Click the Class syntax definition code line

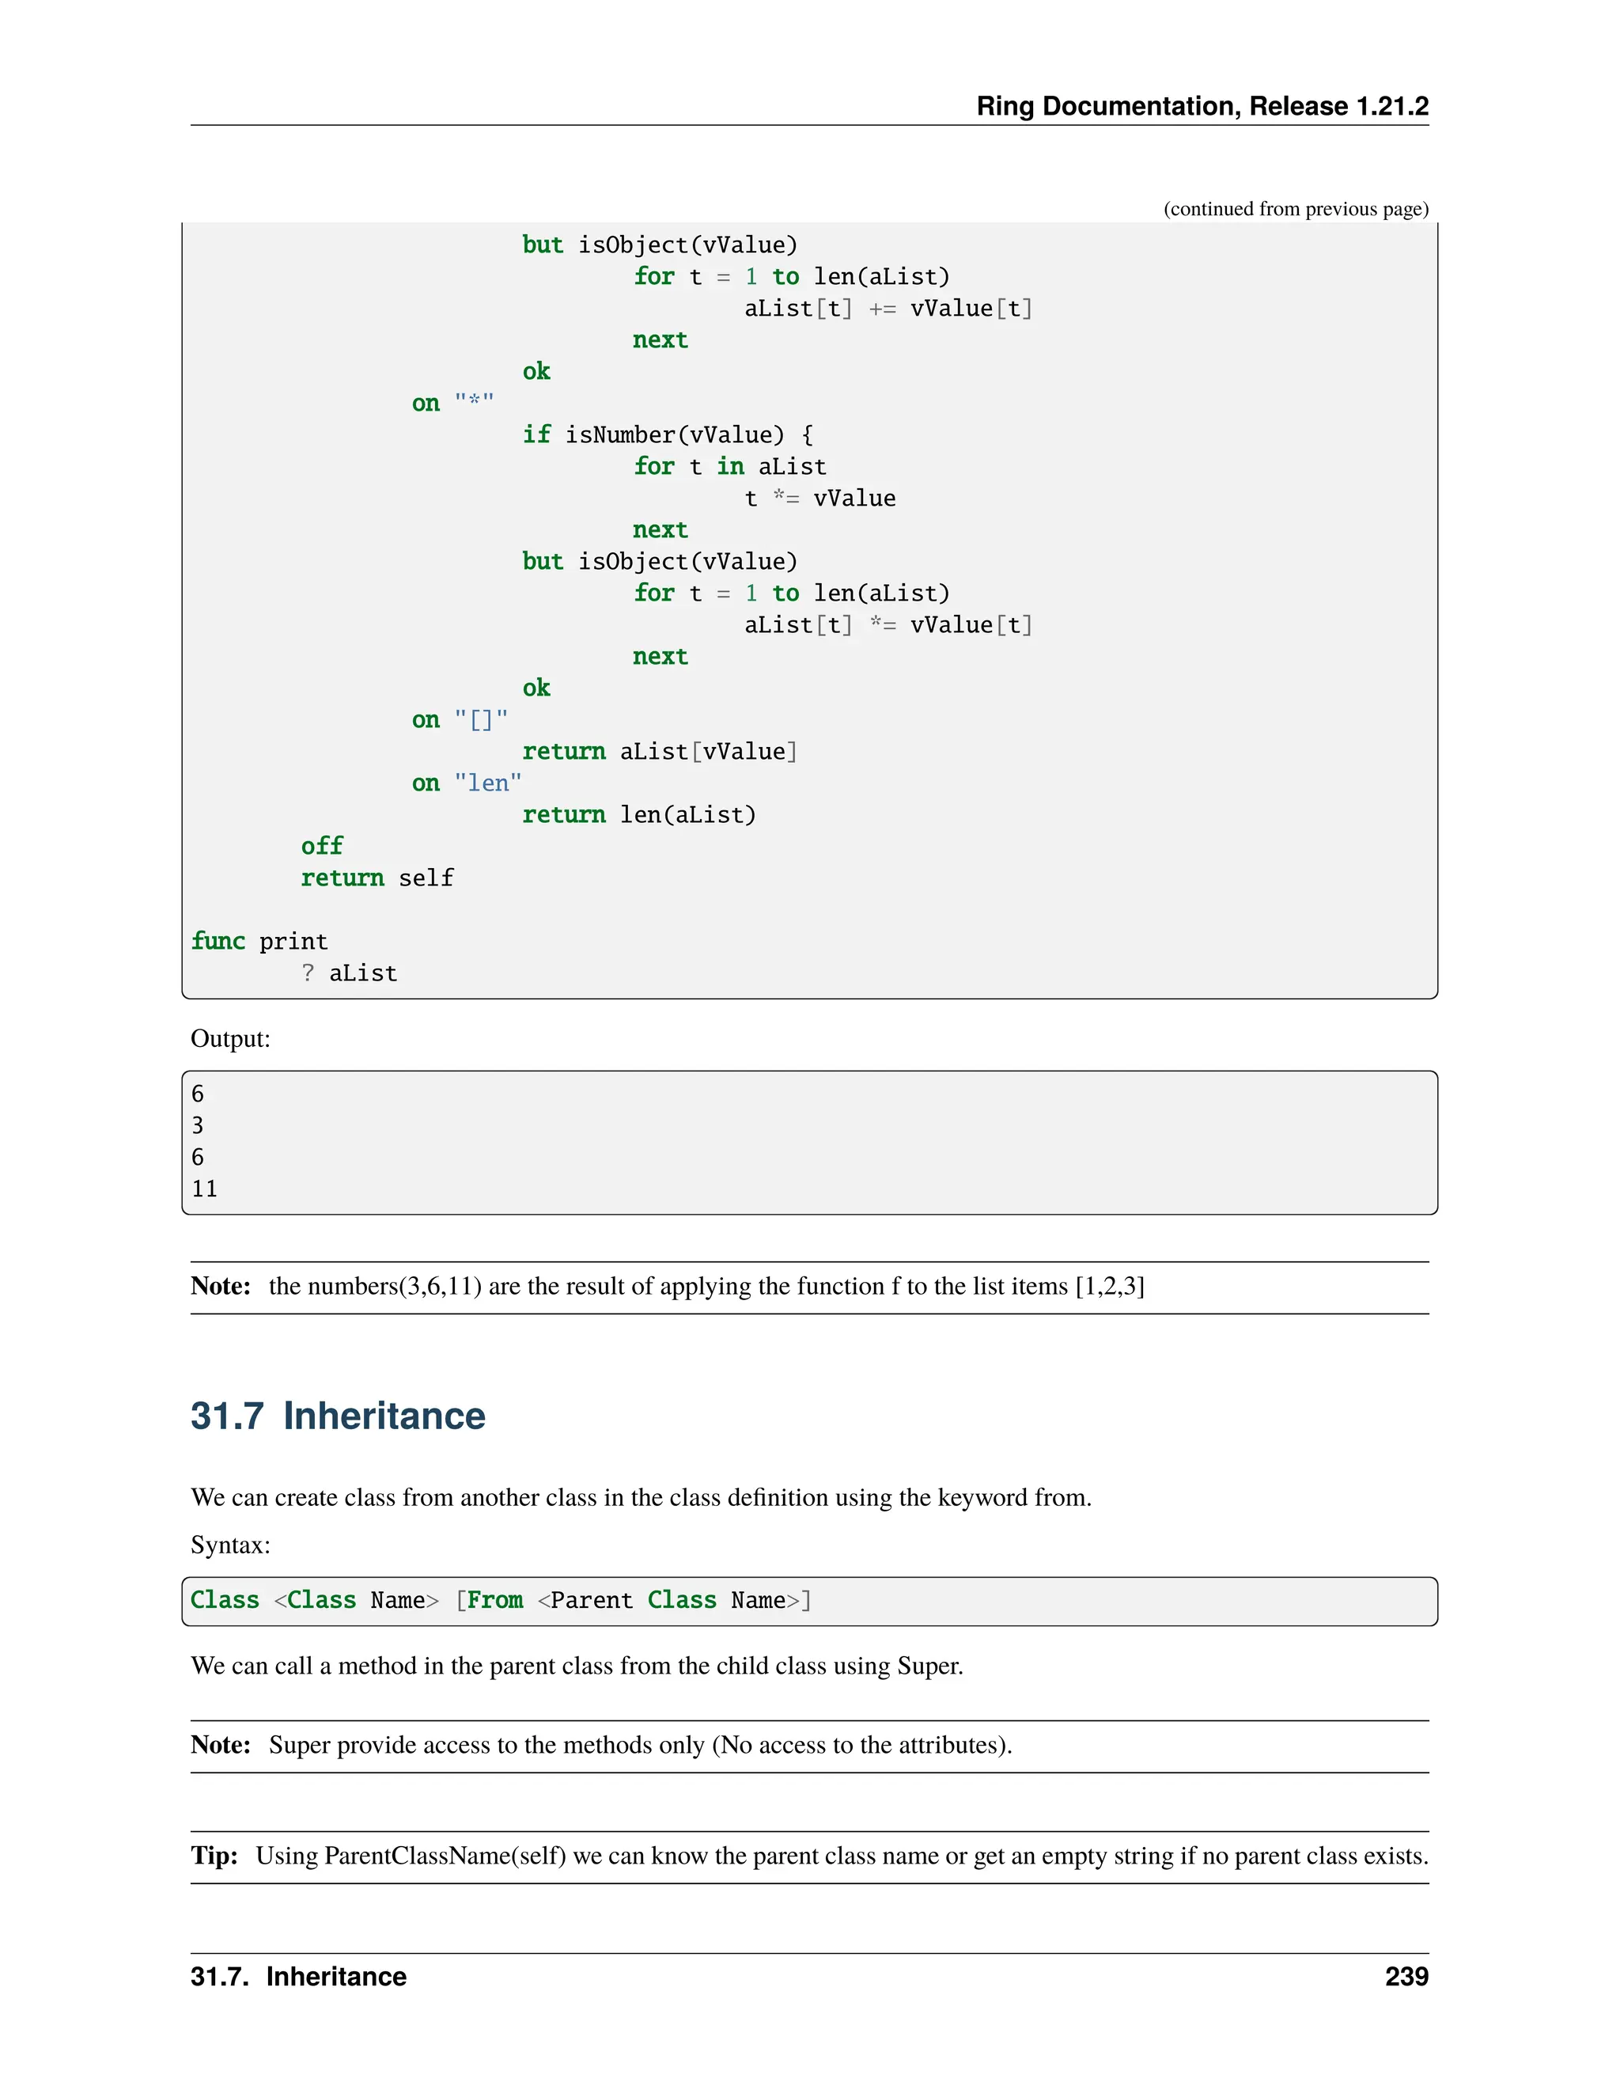[x=500, y=1601]
